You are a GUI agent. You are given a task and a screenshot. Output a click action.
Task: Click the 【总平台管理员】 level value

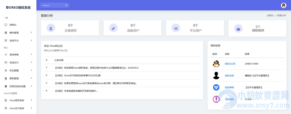254,87
